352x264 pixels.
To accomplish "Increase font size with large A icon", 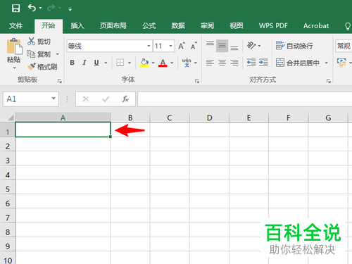I will pyautogui.click(x=182, y=46).
